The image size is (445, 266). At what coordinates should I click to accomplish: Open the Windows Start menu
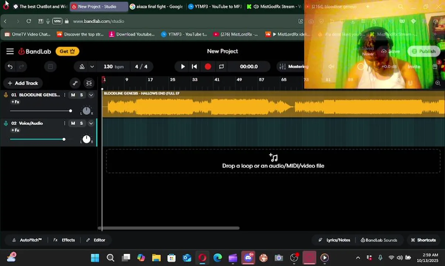click(x=95, y=258)
